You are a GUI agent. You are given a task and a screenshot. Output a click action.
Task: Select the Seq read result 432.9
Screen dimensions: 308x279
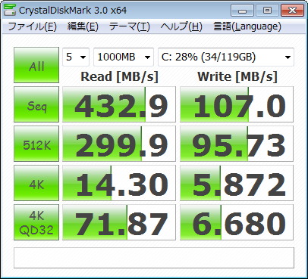point(119,104)
